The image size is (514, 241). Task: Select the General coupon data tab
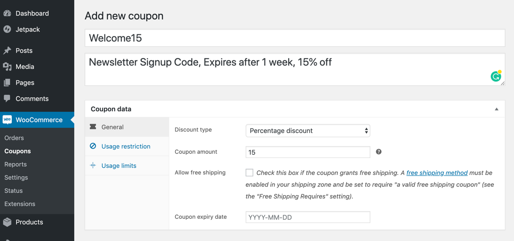point(127,127)
